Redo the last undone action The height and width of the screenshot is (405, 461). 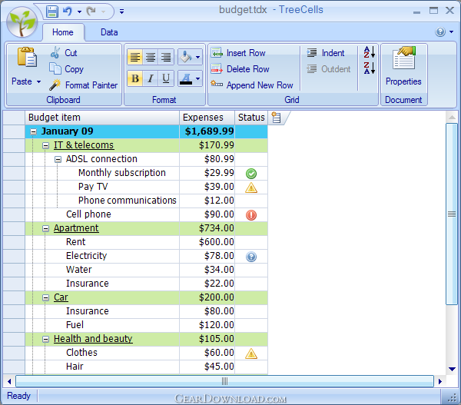[91, 12]
